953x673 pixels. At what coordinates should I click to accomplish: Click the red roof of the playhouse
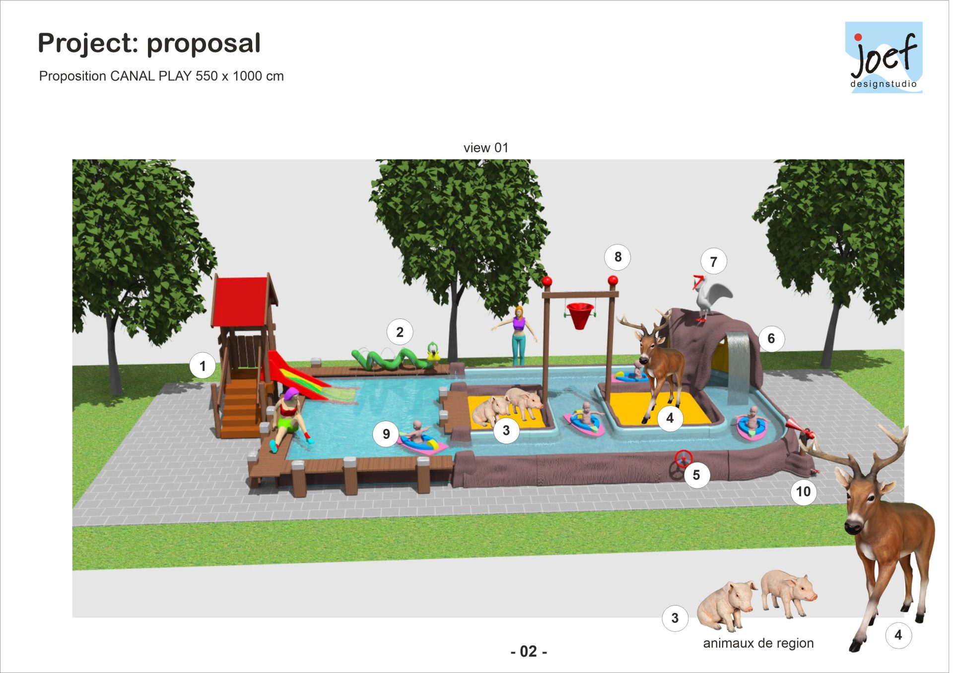(240, 300)
